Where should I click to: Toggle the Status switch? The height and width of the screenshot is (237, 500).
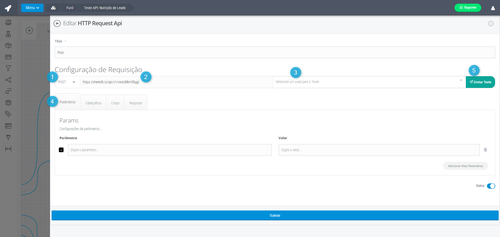pos(491,186)
